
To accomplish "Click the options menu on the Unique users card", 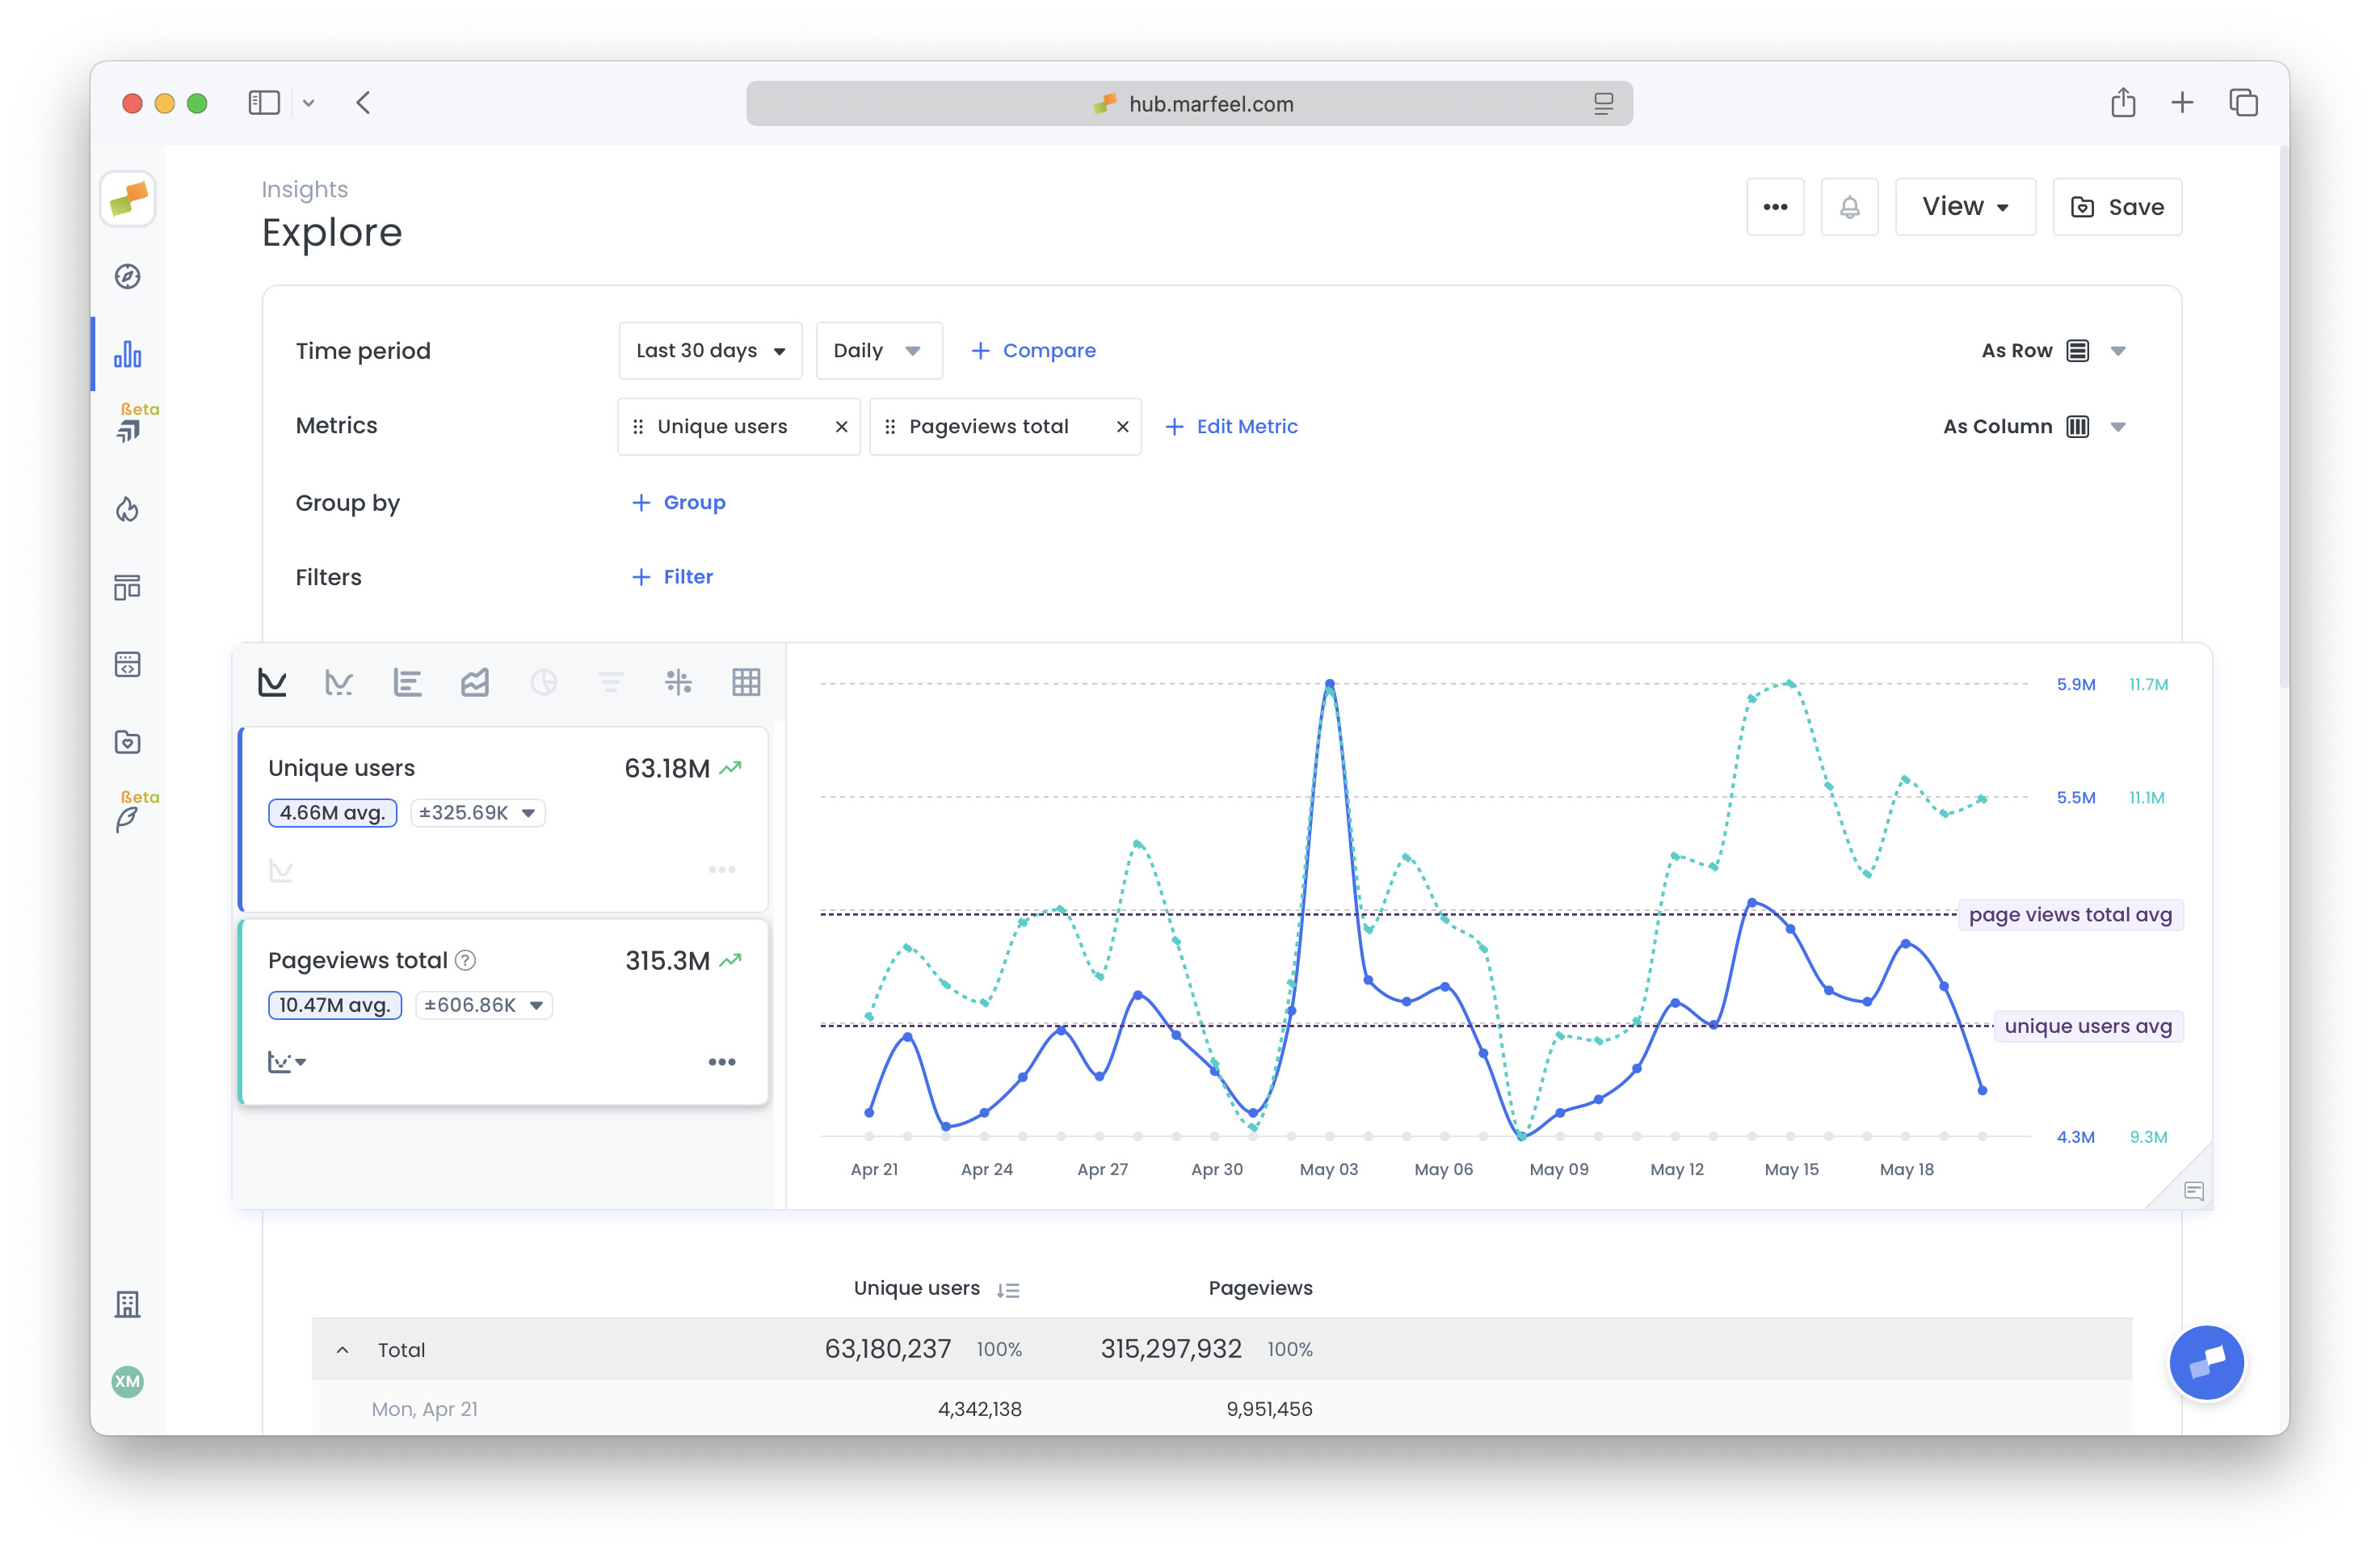I will tap(722, 870).
